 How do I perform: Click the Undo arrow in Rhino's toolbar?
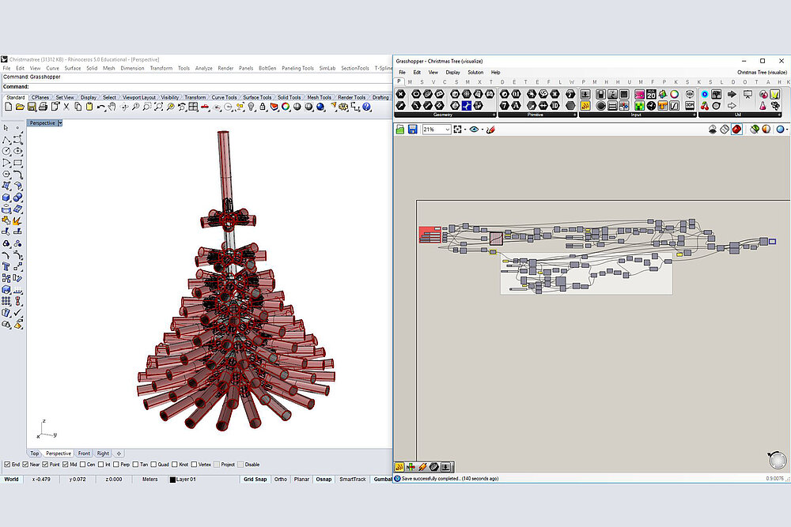click(100, 107)
